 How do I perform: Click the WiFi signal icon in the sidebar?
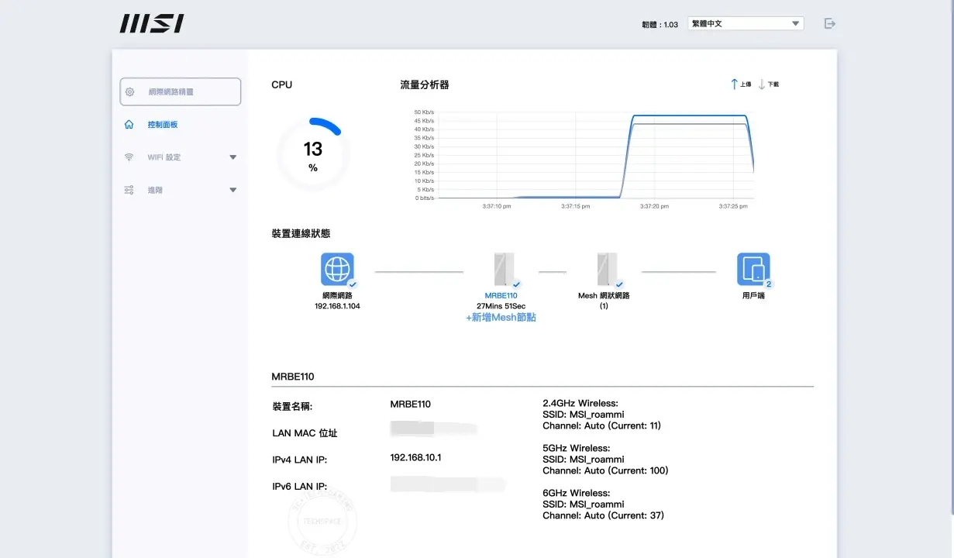coord(129,157)
